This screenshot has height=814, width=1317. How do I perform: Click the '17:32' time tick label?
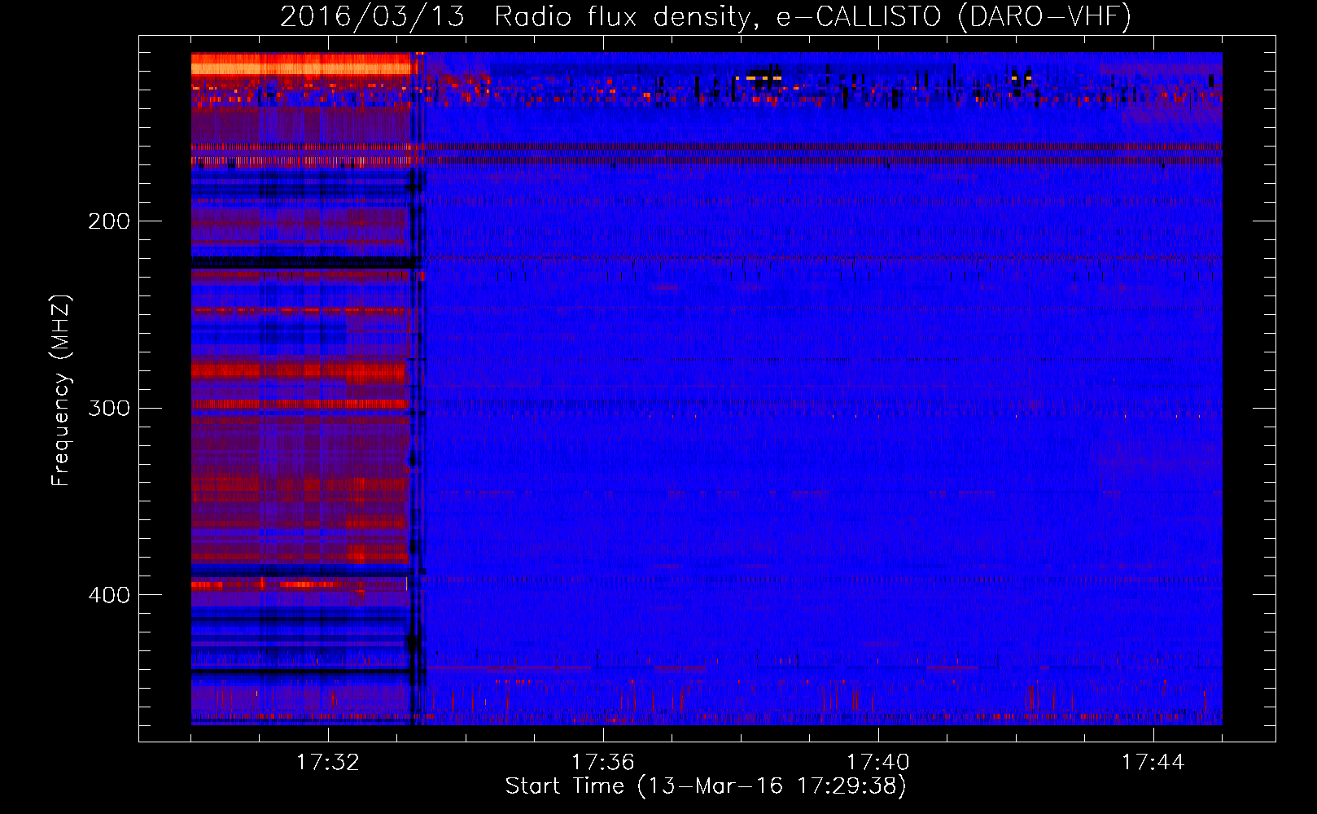click(327, 763)
